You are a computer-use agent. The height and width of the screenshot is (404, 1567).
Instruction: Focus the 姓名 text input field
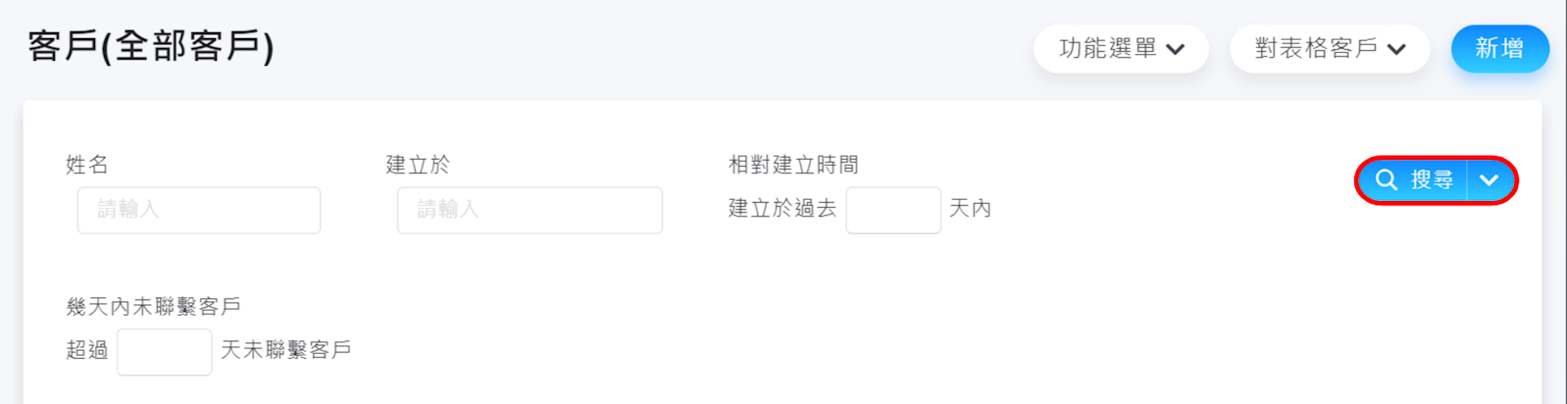tap(199, 210)
